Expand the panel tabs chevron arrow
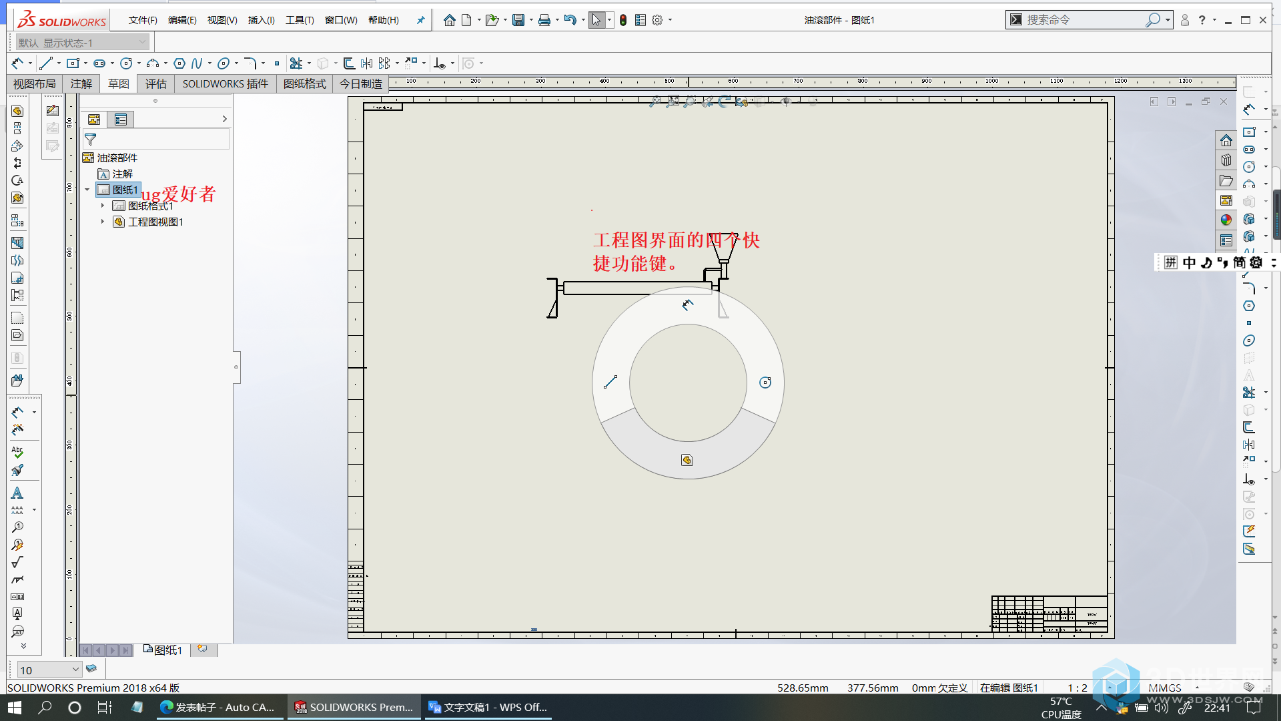 [225, 119]
